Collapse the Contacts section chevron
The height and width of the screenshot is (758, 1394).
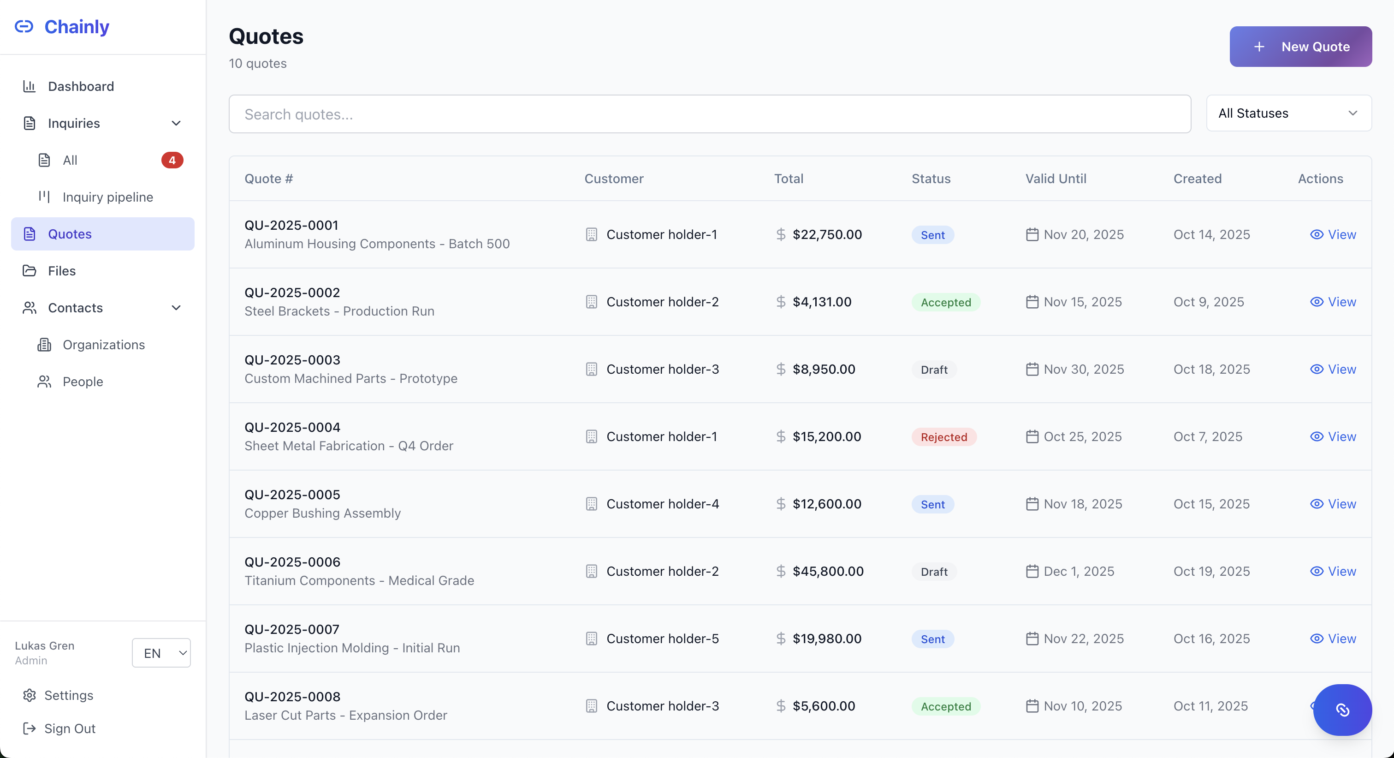click(177, 308)
